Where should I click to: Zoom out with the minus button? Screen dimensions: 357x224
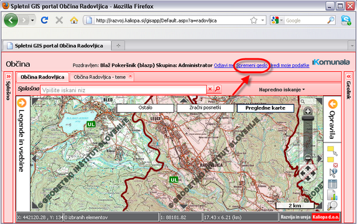(x=308, y=157)
